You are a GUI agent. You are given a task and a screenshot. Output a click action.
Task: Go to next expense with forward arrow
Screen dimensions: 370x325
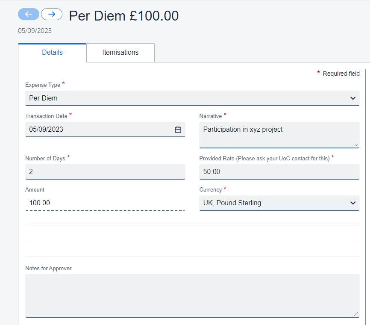pyautogui.click(x=52, y=14)
